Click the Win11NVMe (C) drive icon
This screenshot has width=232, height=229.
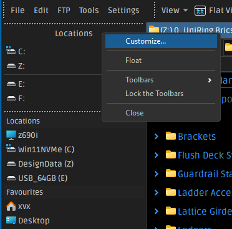click(11, 149)
